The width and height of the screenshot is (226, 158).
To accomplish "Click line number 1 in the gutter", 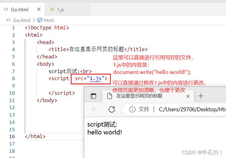I will click(14, 28).
